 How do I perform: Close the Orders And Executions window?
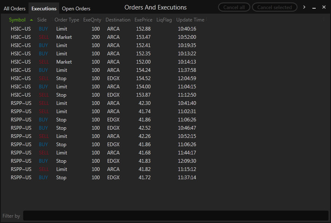[x=324, y=7]
